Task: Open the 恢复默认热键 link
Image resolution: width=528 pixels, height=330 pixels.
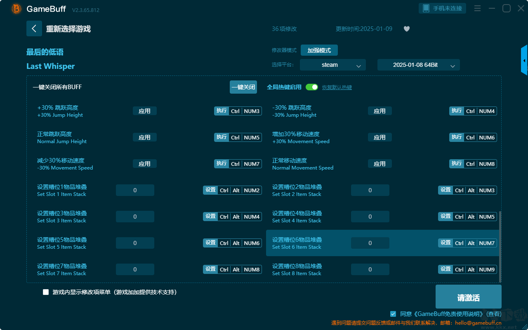Action: click(337, 87)
